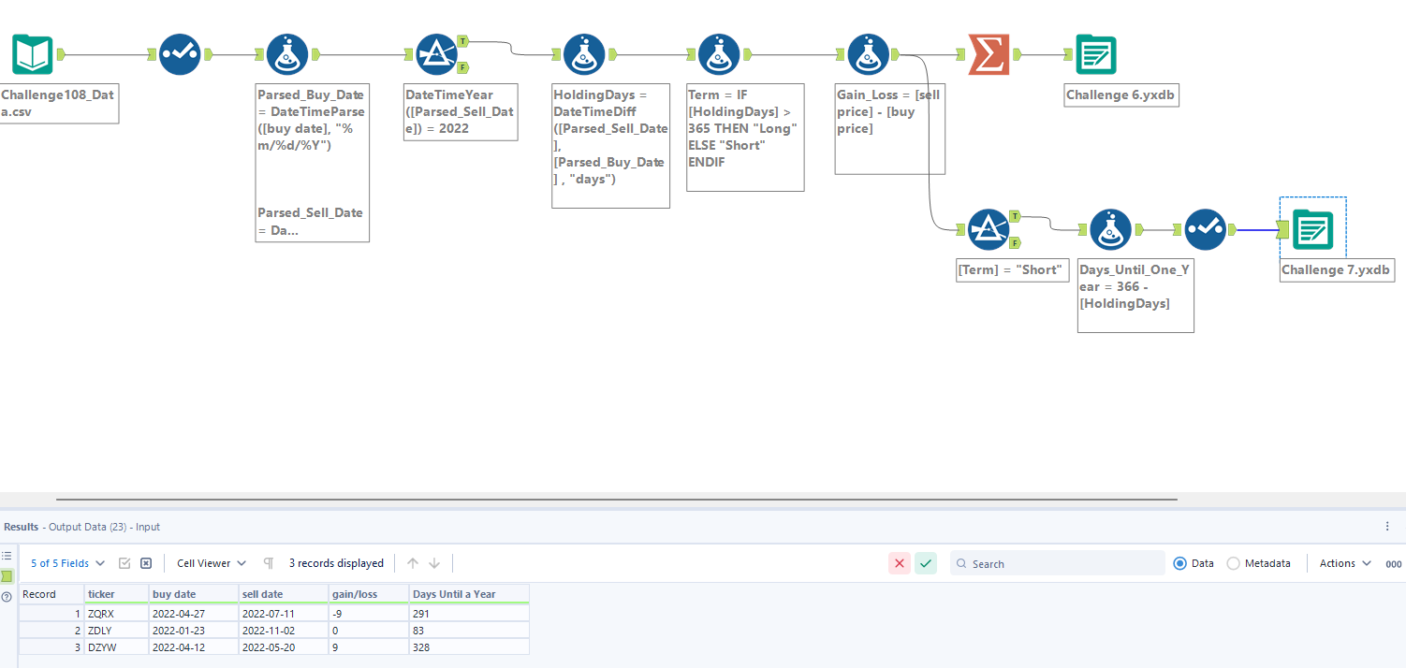This screenshot has width=1406, height=668.
Task: Click the buy date cell 2022-04-27
Action: click(x=194, y=614)
